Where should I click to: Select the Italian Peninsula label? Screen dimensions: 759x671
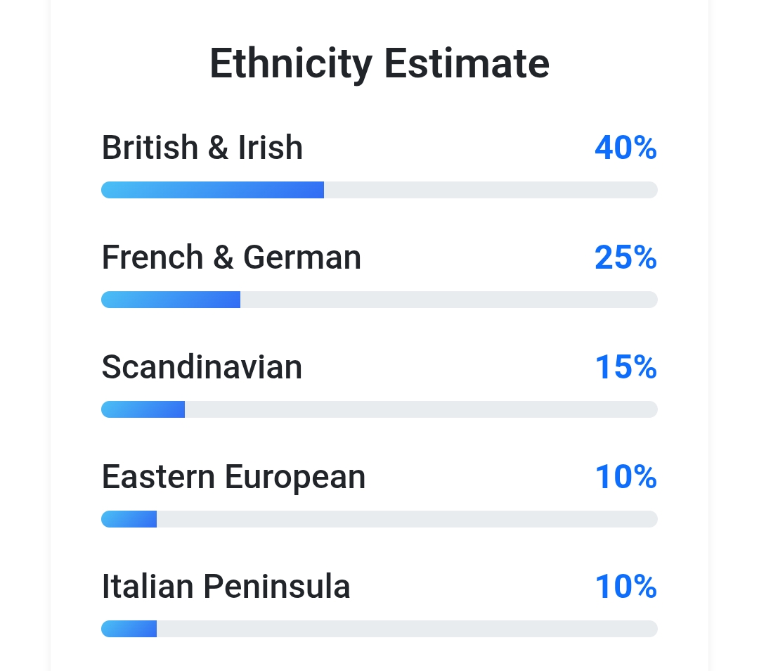[x=226, y=587]
